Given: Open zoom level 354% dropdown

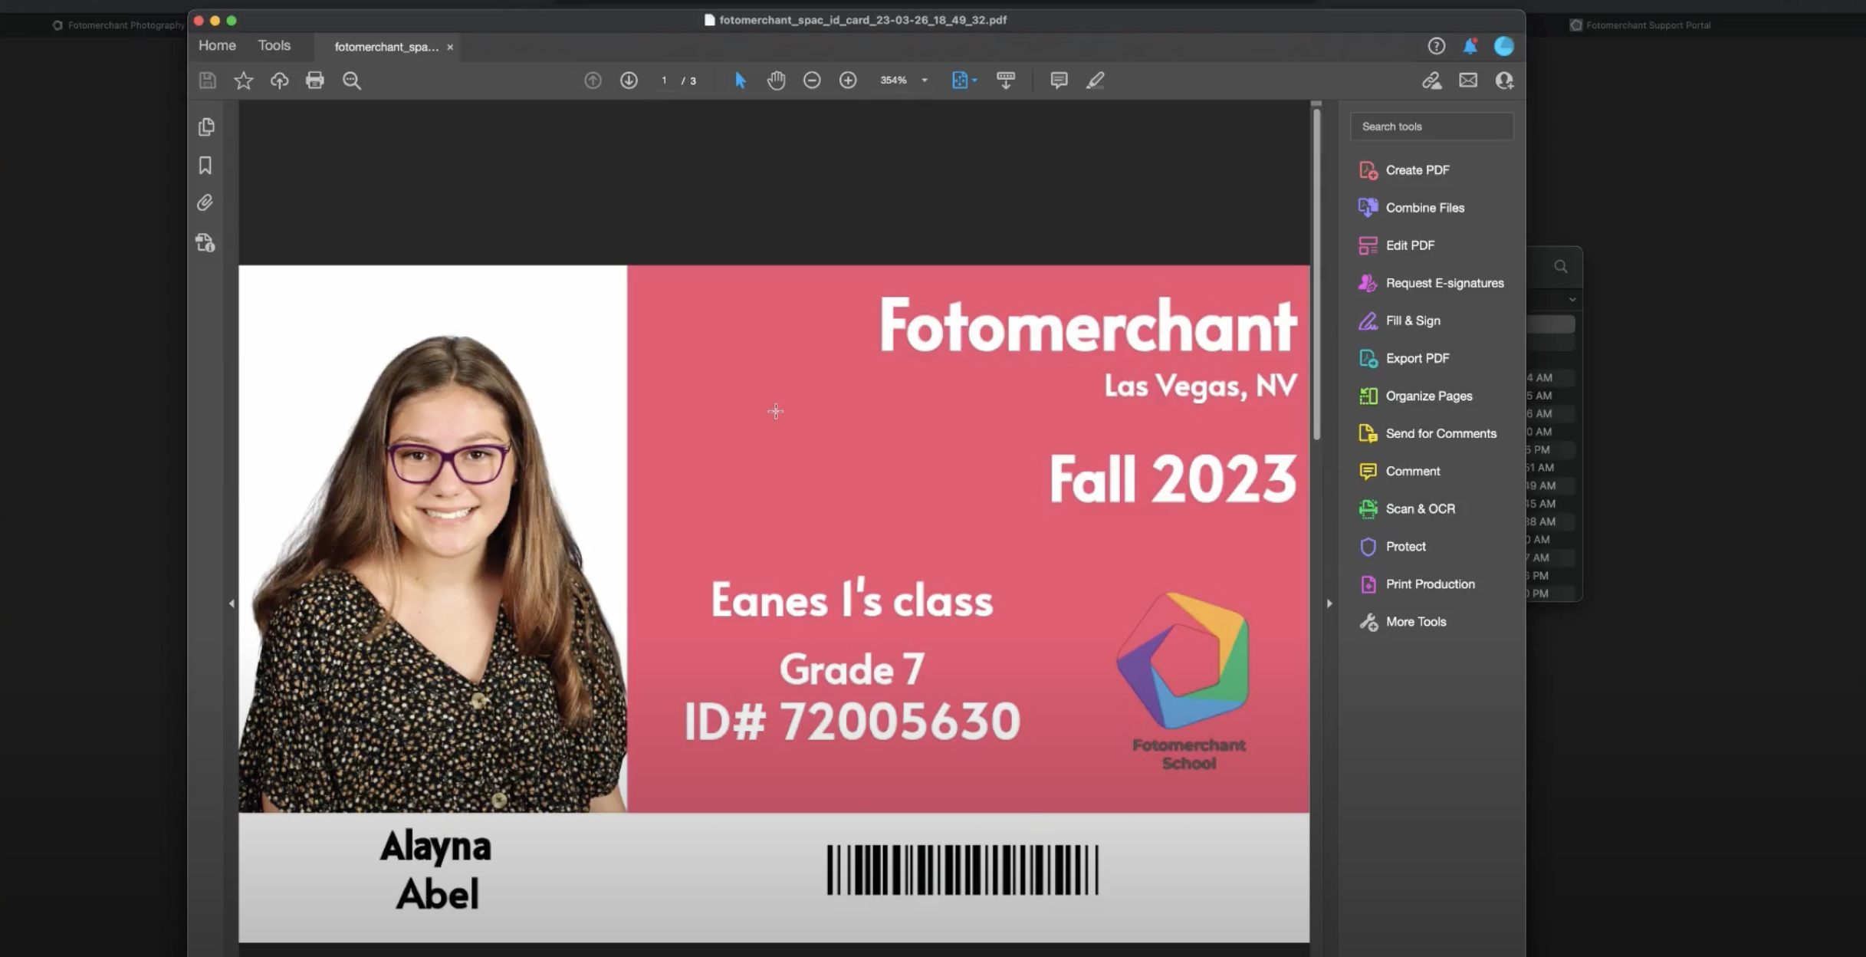Looking at the screenshot, I should click(904, 81).
